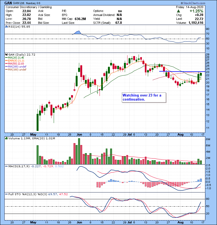Click the RSI(14) 55.85 panel label
217x225 pixels.
click(19, 27)
